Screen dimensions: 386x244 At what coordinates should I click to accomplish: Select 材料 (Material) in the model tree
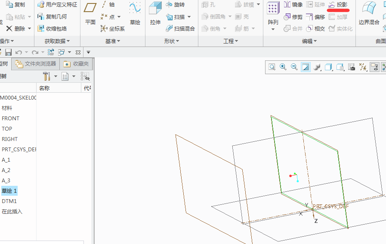click(x=6, y=108)
